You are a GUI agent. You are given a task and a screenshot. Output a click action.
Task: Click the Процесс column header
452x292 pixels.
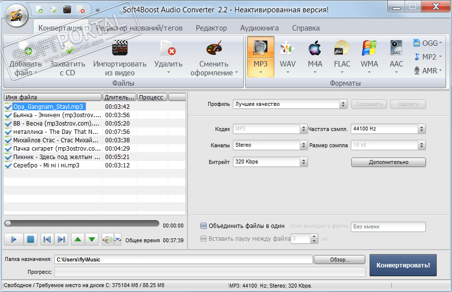click(152, 97)
